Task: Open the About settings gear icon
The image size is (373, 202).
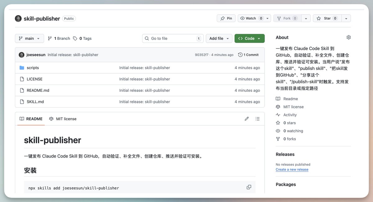Action: tap(348, 37)
